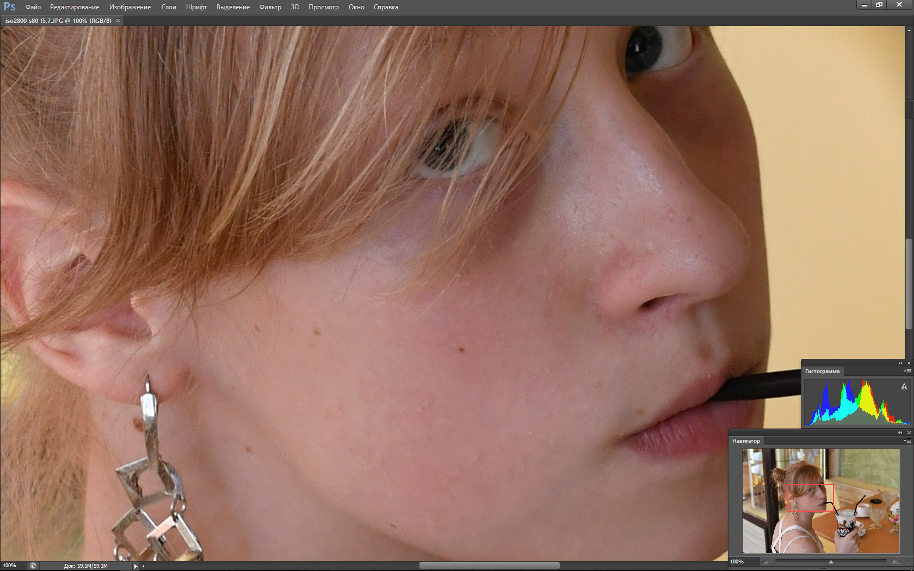914x571 pixels.
Task: Open the Шрифт menu
Action: pos(196,7)
